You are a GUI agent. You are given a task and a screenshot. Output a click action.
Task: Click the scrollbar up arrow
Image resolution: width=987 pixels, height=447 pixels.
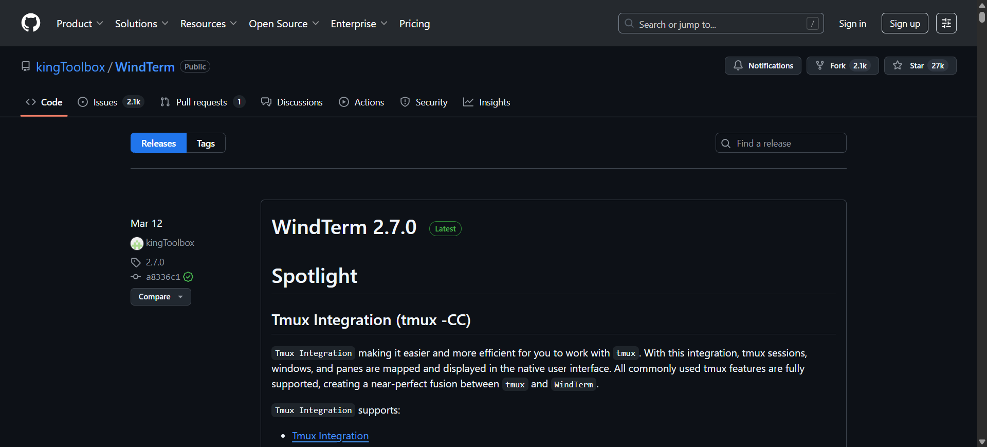coord(982,5)
